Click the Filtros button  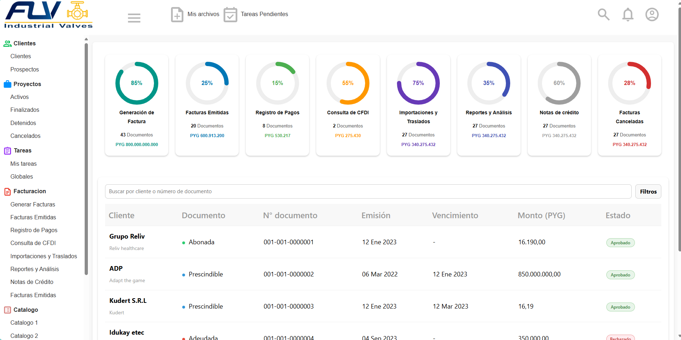tap(648, 191)
